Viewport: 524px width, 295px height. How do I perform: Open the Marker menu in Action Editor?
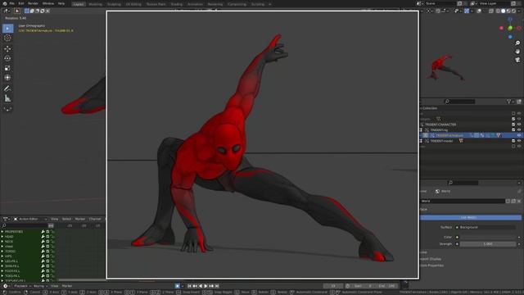pos(80,219)
